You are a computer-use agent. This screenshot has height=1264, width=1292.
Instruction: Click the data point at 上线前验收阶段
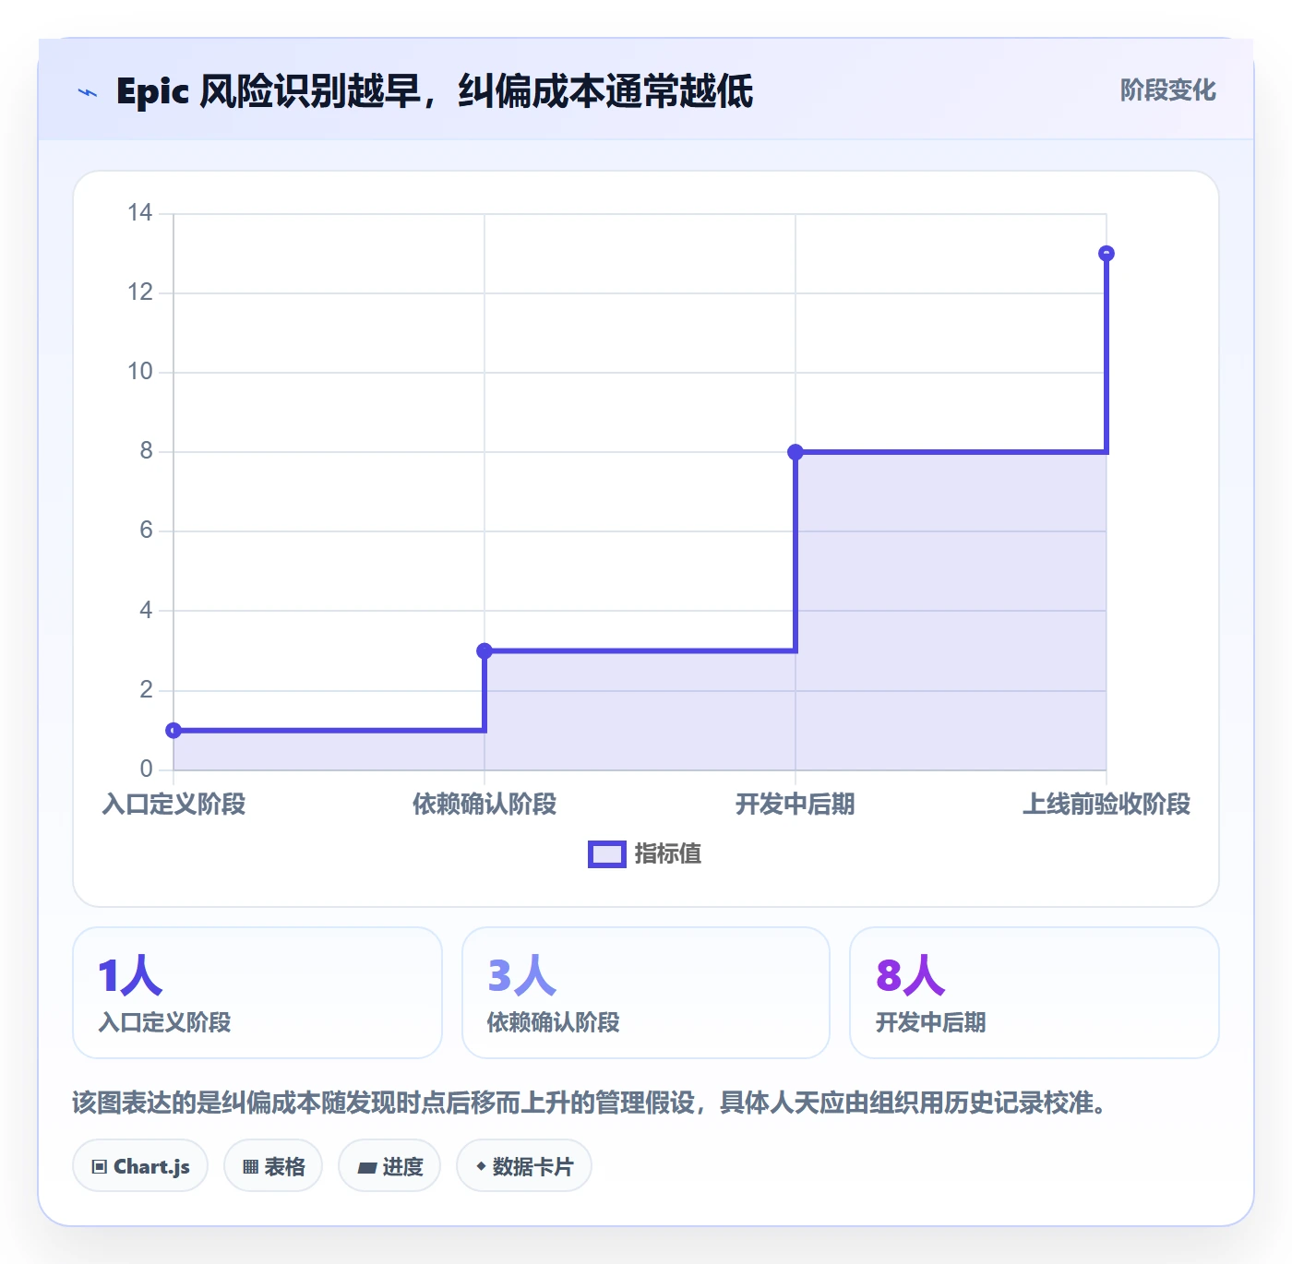[1107, 254]
